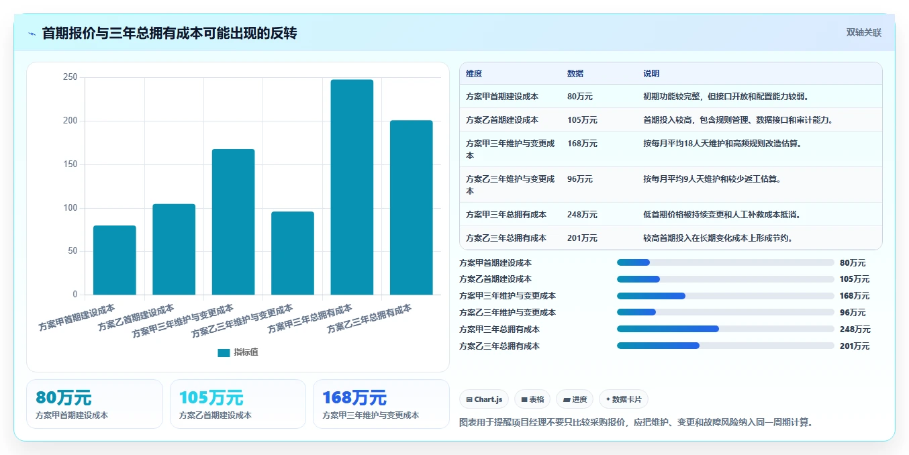Click the tallest bar 方案甲三年总拥有成本

tap(352, 187)
